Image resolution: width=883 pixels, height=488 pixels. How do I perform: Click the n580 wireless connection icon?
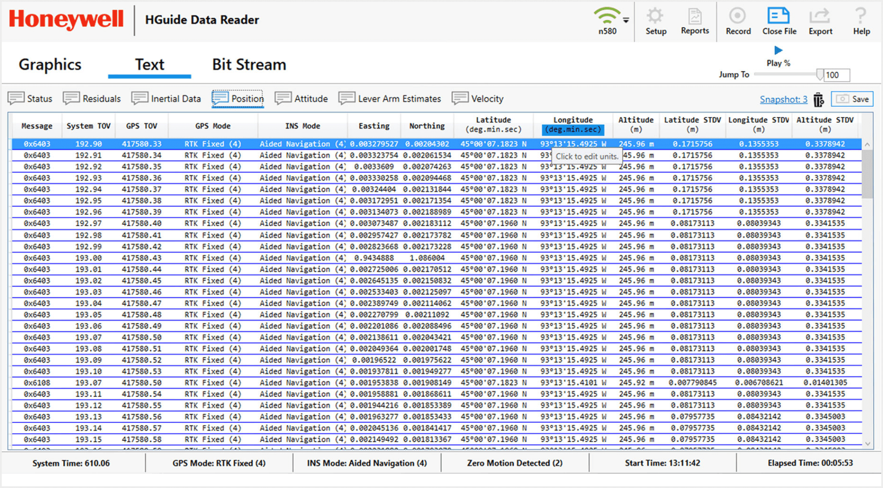click(x=607, y=16)
